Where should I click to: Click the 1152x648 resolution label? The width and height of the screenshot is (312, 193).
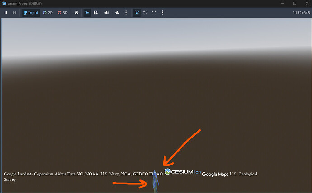(x=301, y=13)
